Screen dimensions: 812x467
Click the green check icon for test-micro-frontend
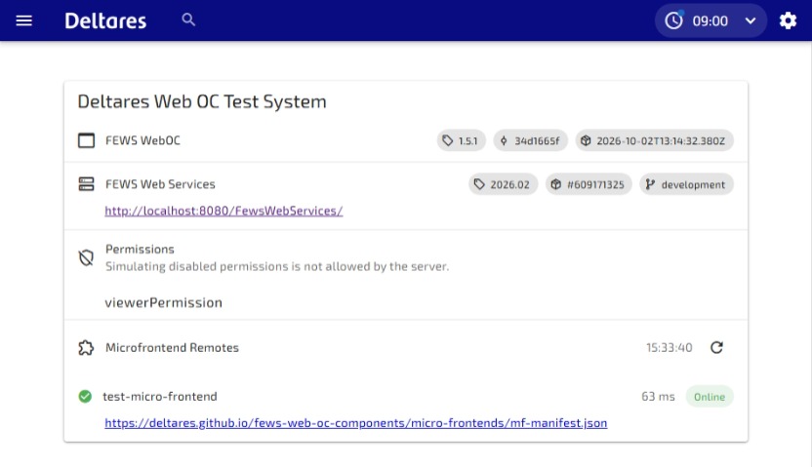coord(85,397)
